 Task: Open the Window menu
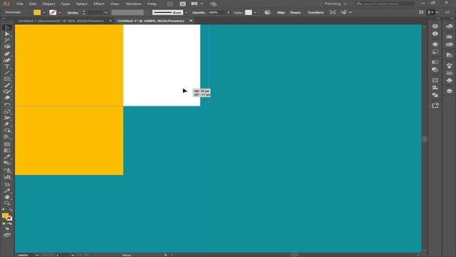[133, 4]
